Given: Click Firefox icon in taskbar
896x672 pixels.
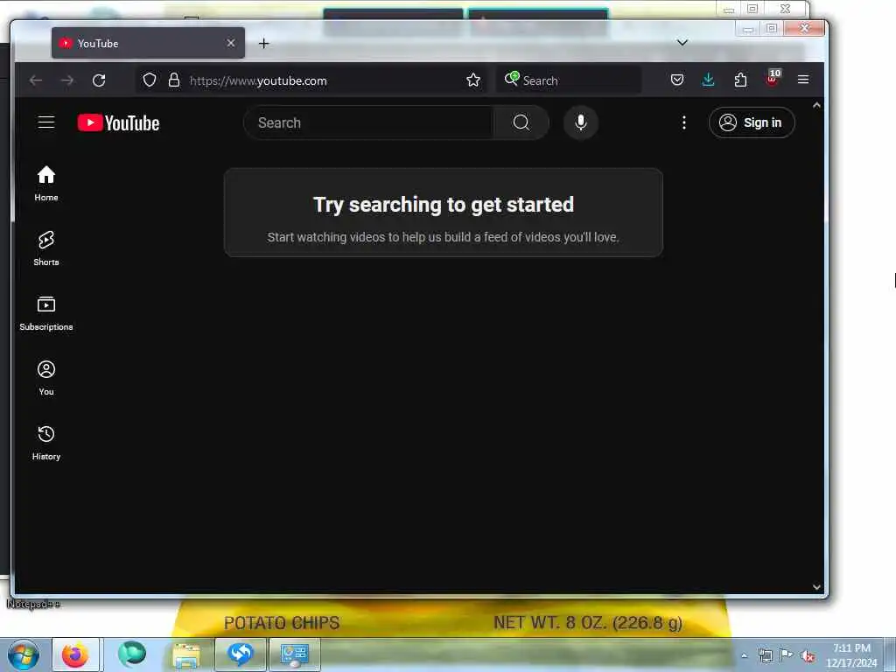Looking at the screenshot, I should (75, 654).
